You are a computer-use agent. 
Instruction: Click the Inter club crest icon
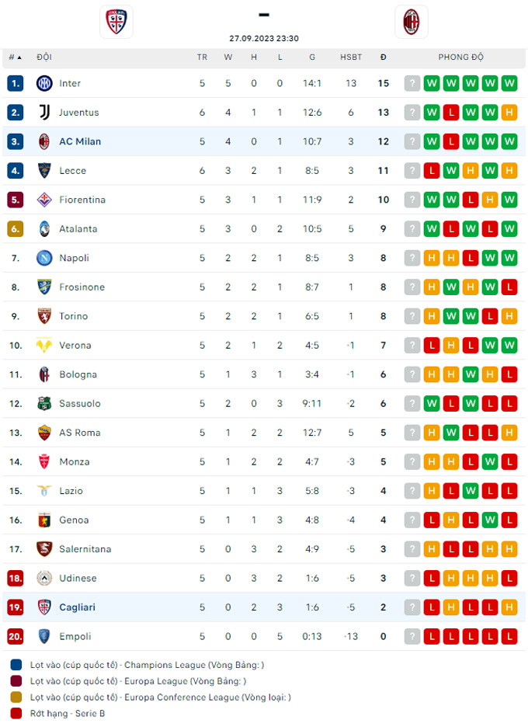pos(44,83)
